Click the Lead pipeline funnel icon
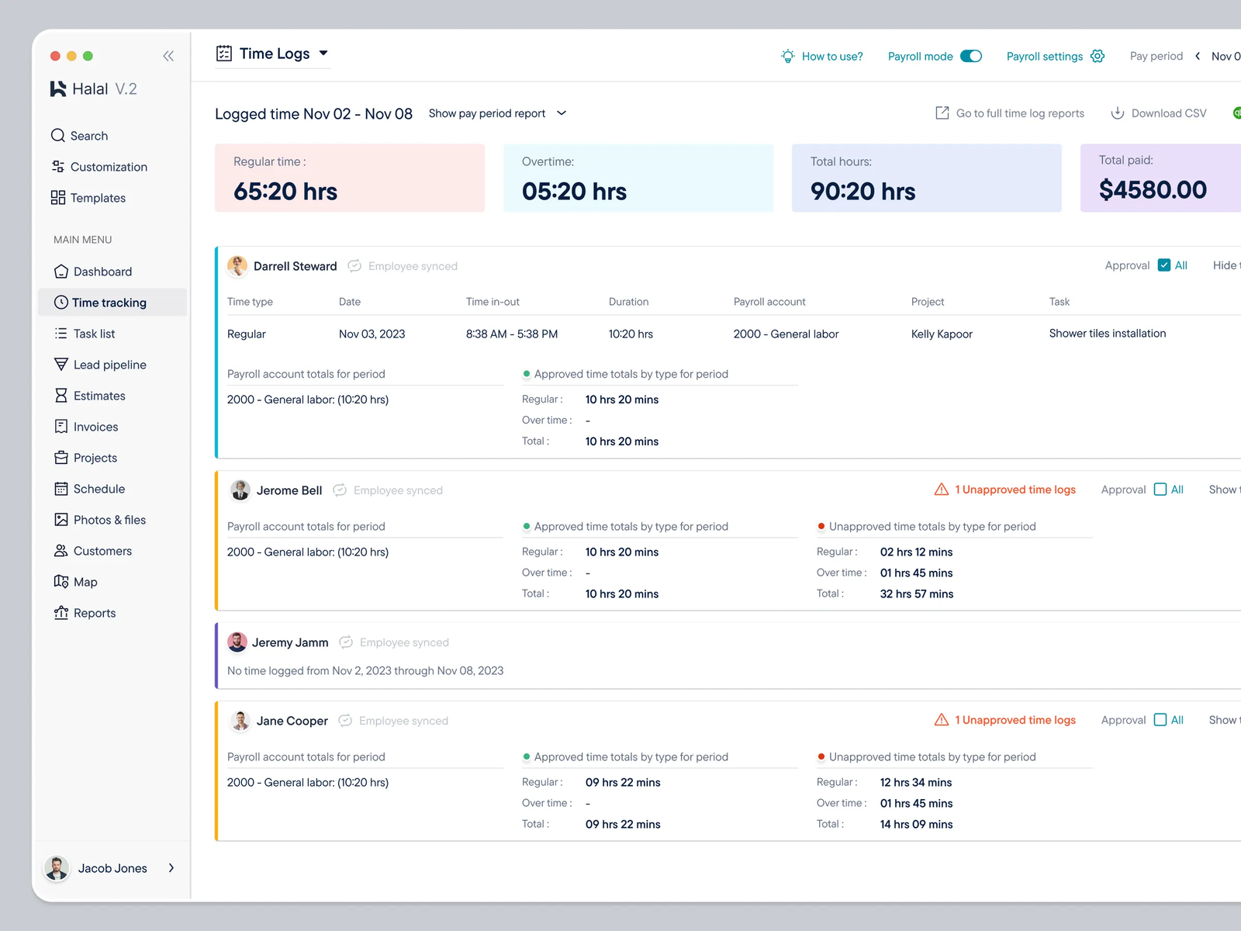Screen dimensions: 1241x931 click(x=61, y=365)
